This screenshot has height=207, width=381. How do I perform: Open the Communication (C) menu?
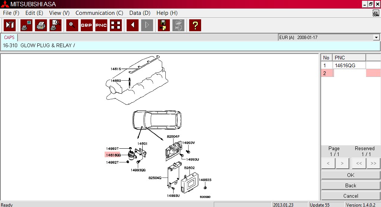click(x=99, y=13)
